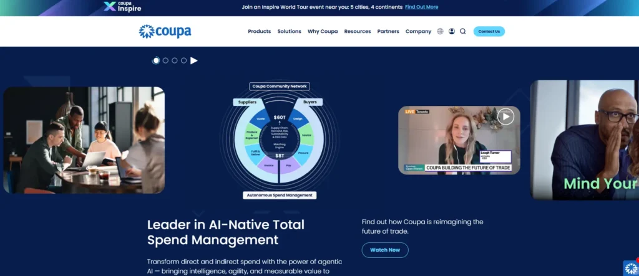Open the Company menu
This screenshot has height=276, width=639.
coord(418,31)
